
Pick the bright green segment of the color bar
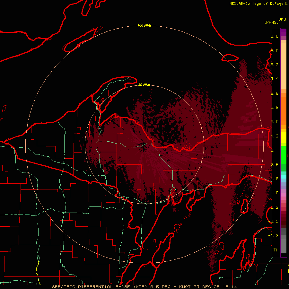[284, 155]
